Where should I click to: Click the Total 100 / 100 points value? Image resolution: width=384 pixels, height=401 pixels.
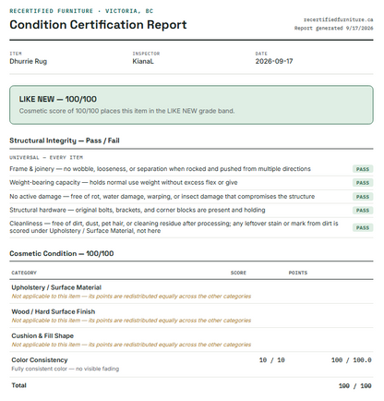point(354,386)
